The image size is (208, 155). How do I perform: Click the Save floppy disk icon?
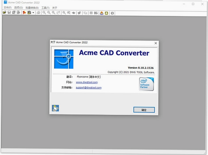coord(9,13)
